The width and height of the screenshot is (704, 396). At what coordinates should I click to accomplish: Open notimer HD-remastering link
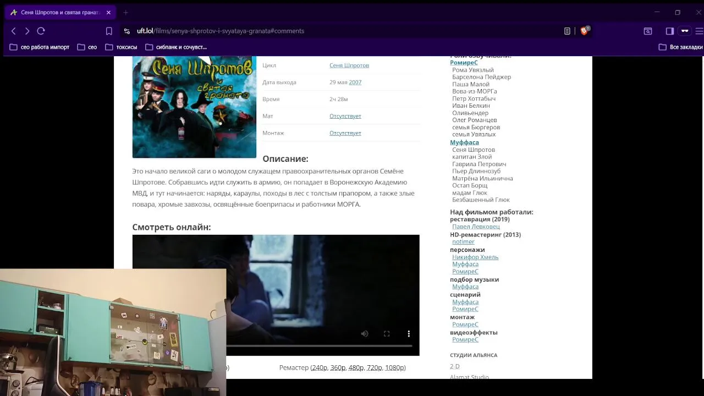[x=463, y=242]
